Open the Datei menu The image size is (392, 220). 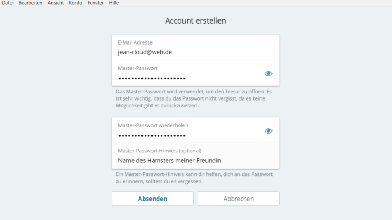click(x=7, y=3)
